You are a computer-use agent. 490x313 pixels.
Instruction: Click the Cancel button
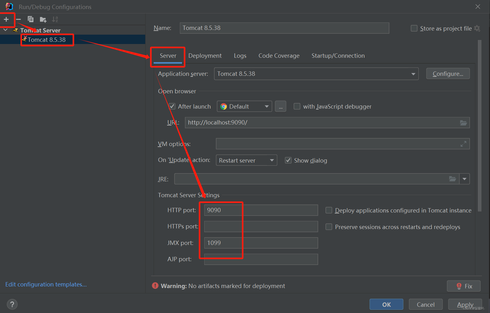[426, 305]
